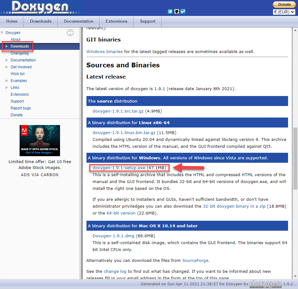Expand the Links tree node arrow

[x=7, y=88]
